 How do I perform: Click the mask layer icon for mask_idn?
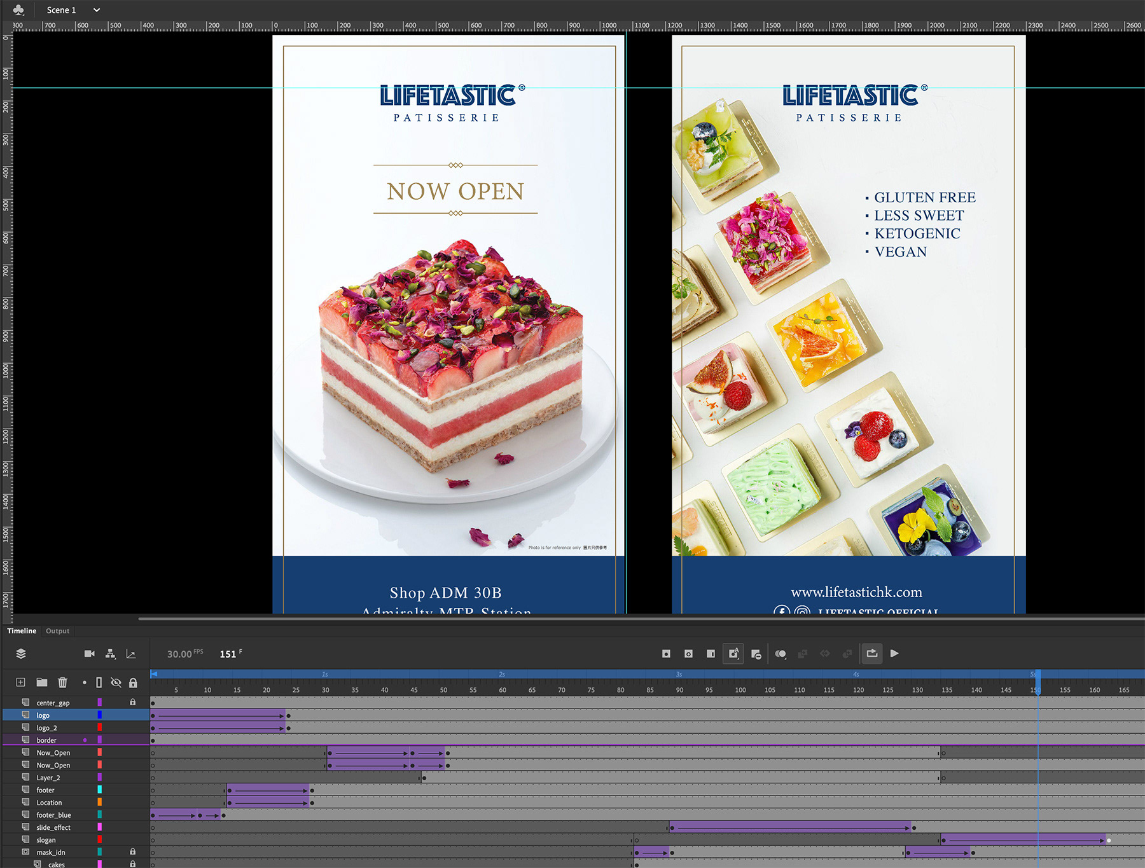(x=25, y=852)
